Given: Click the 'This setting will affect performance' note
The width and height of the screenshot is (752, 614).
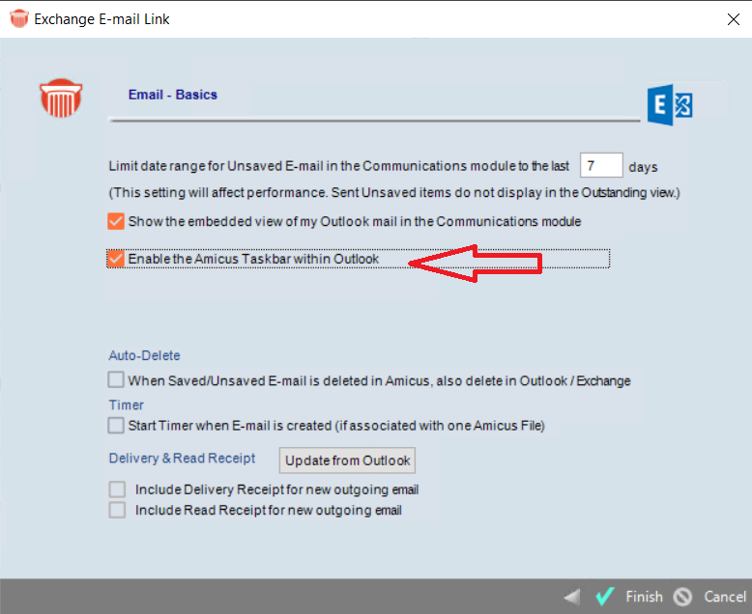Looking at the screenshot, I should tap(394, 192).
